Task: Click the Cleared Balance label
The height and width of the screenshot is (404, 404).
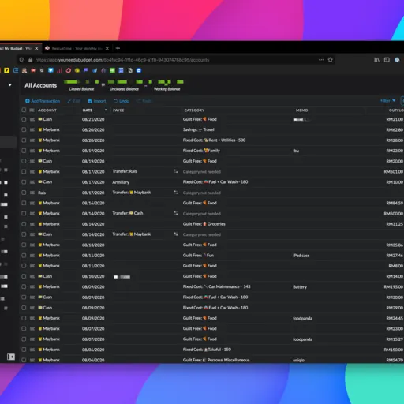Action: (x=81, y=89)
